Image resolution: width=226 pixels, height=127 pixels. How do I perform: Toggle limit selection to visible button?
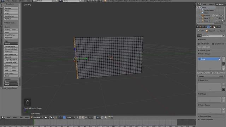[86, 117]
